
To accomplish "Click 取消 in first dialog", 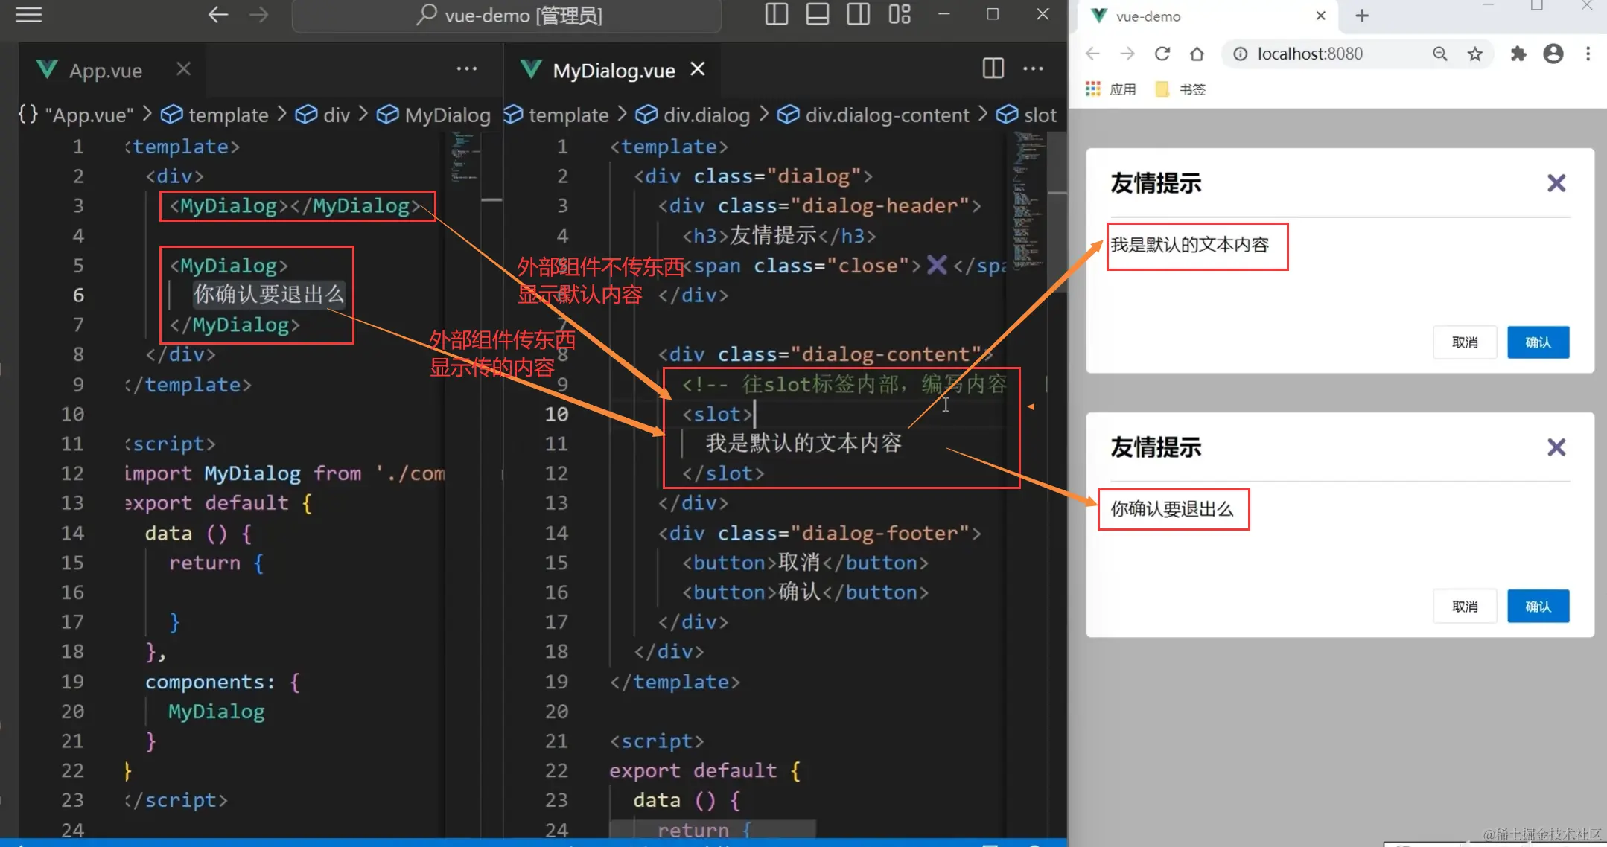I will click(x=1464, y=342).
